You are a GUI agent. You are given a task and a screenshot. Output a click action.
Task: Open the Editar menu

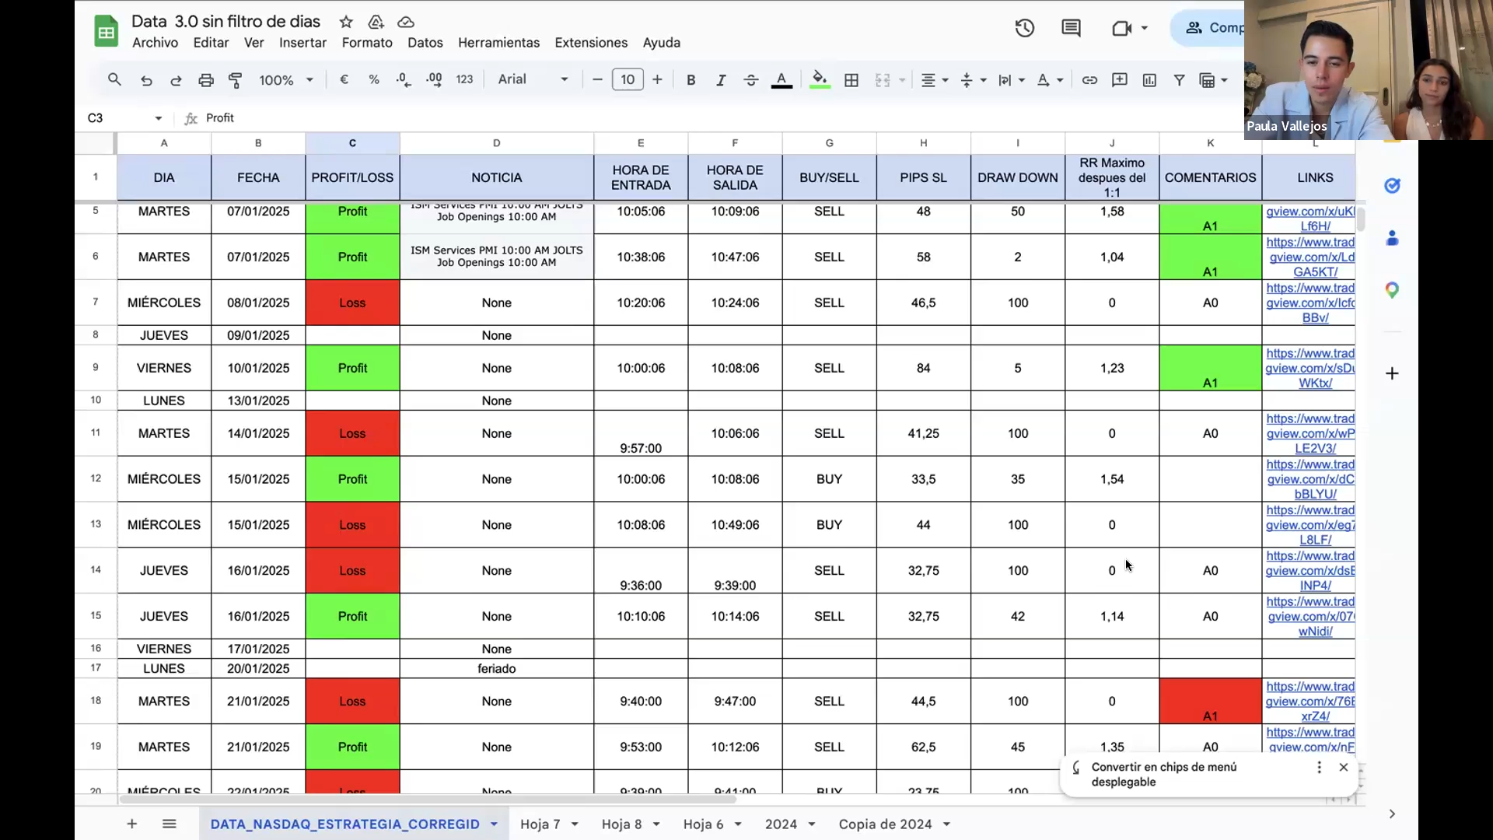(x=211, y=43)
